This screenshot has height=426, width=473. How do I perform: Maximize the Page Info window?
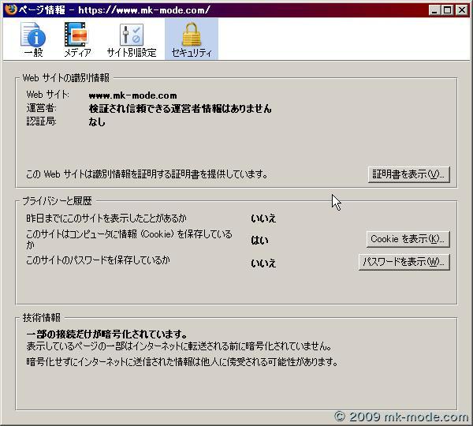(449, 9)
